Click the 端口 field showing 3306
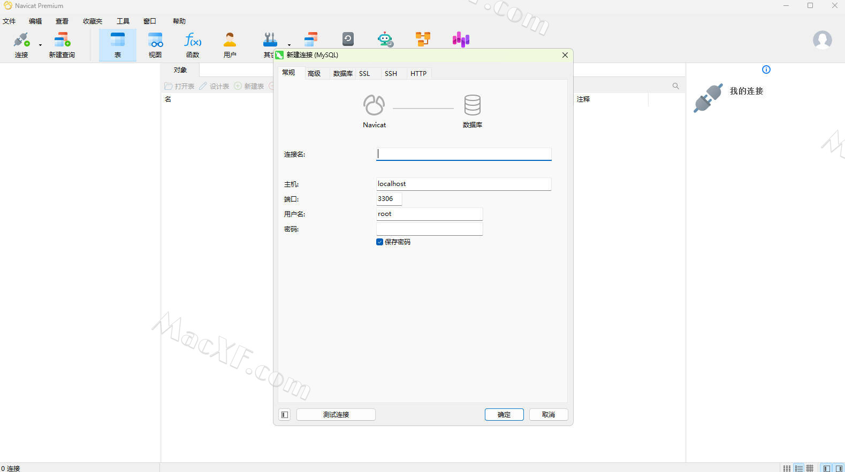The height and width of the screenshot is (472, 845). point(389,199)
